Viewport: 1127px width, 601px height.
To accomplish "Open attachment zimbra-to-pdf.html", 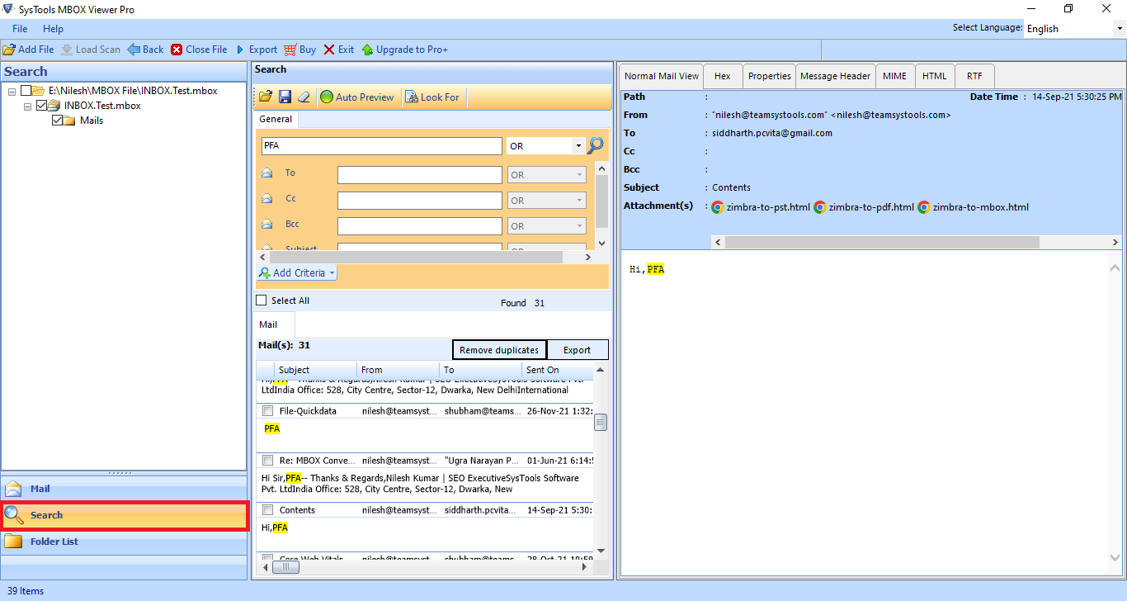I will 863,207.
